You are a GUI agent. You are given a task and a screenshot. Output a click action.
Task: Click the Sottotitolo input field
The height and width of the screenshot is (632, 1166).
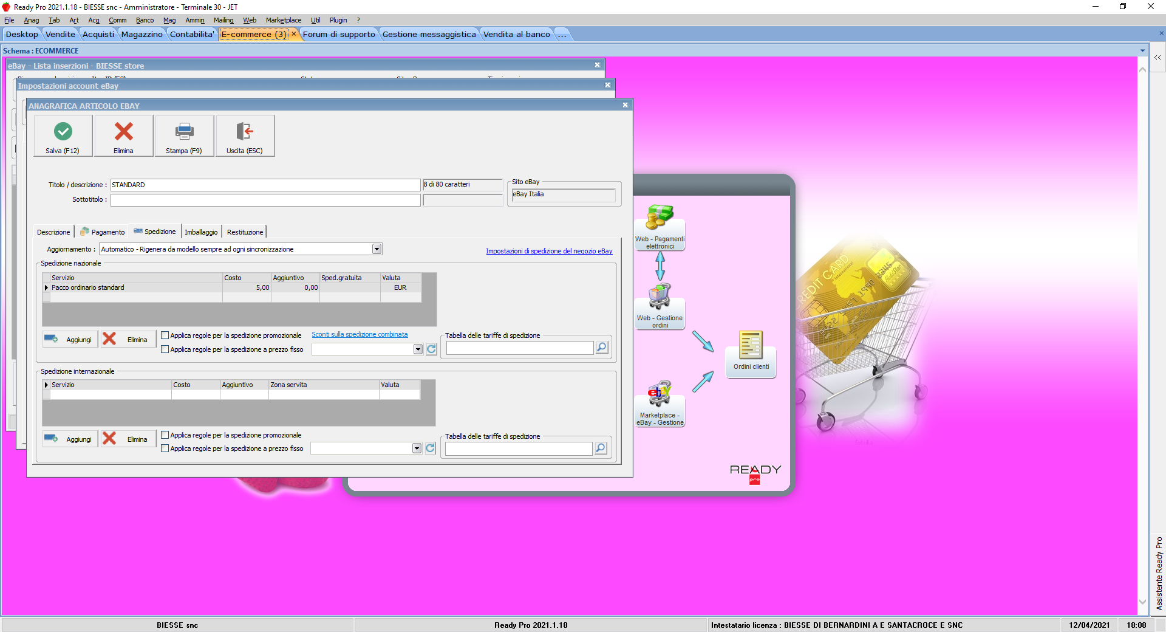(x=265, y=200)
